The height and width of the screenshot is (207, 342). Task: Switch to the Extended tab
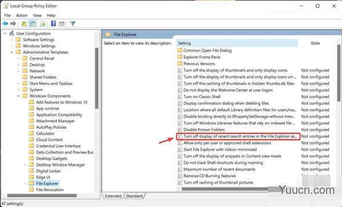click(113, 196)
